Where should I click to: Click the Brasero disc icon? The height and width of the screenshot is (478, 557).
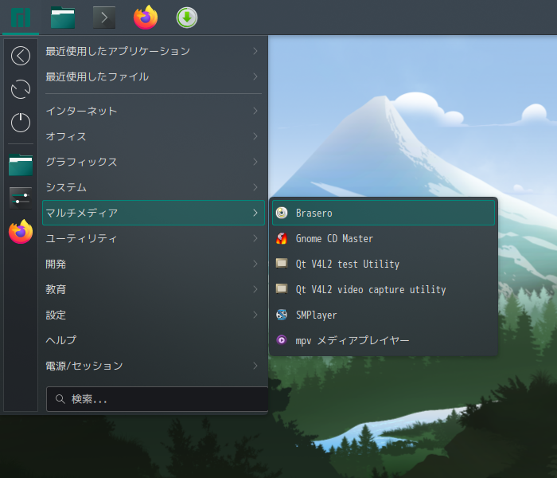click(282, 213)
